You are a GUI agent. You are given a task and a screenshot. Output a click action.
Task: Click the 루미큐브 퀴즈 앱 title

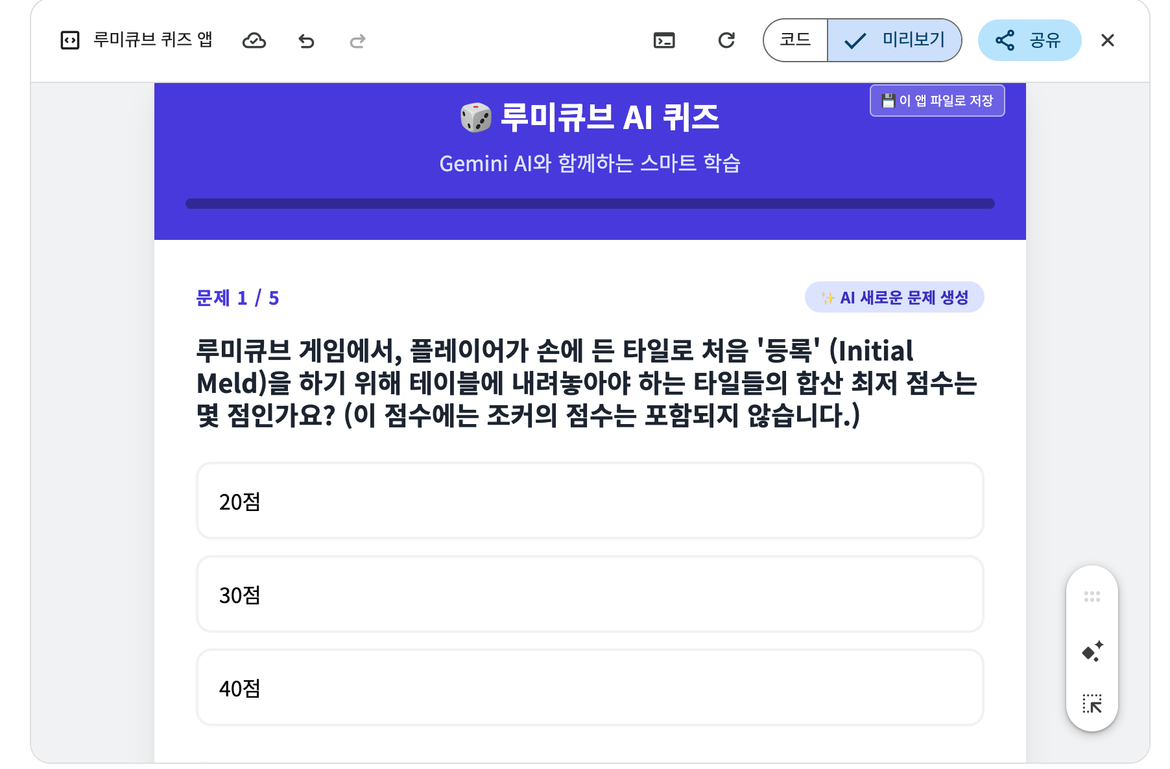point(153,40)
